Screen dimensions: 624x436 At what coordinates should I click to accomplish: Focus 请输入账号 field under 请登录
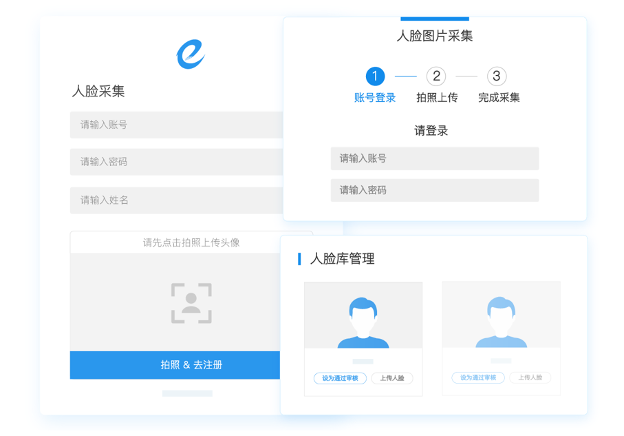pos(434,158)
